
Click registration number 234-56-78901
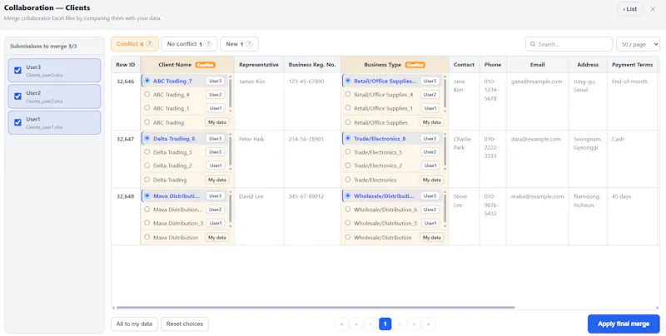[306, 139]
